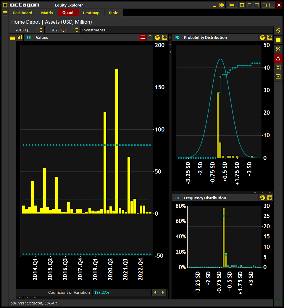Viewport: 284px width, 308px height.
Task: Maximize the Frequency Distribution panel
Action: click(270, 198)
